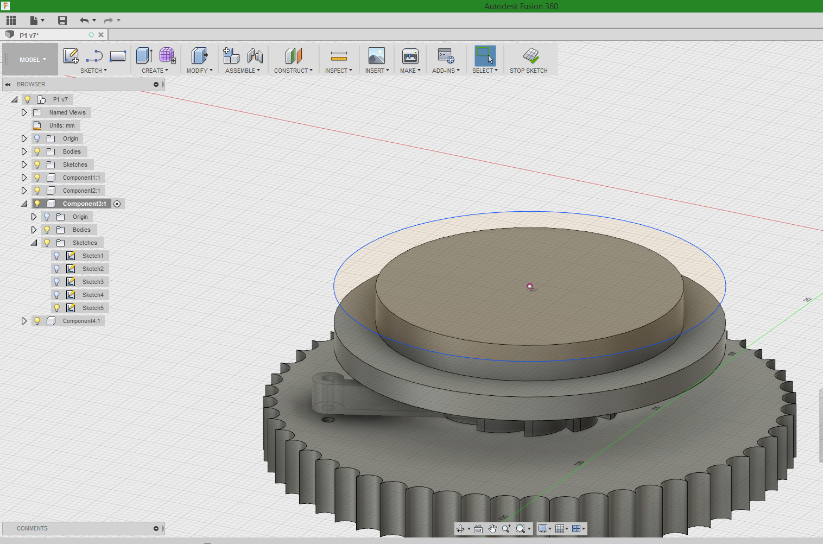Toggle visibility bulb for Sketch1
The width and height of the screenshot is (823, 544).
point(56,256)
